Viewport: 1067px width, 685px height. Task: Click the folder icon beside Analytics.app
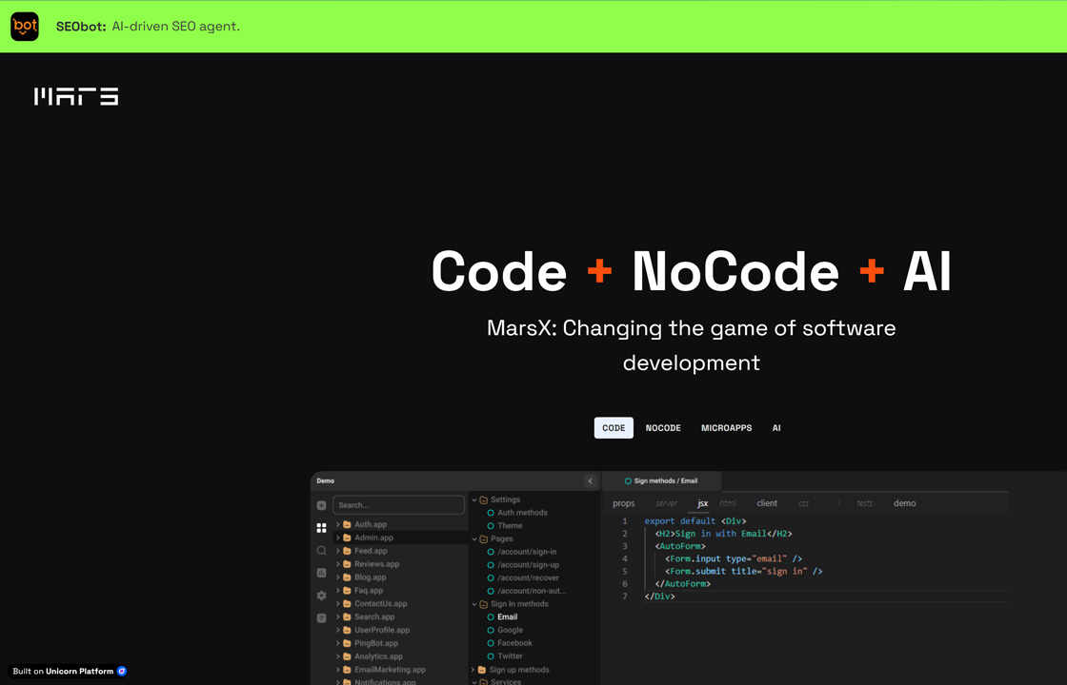pyautogui.click(x=347, y=656)
